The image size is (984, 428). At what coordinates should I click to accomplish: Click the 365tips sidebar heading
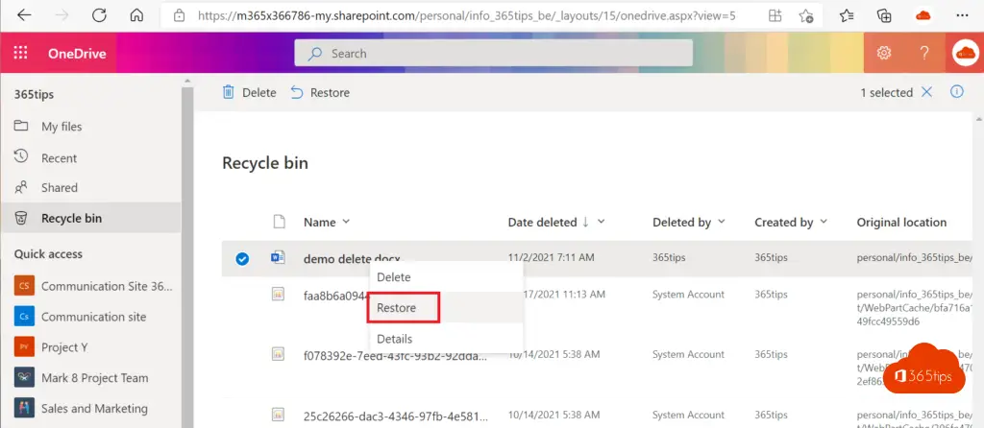click(x=34, y=95)
